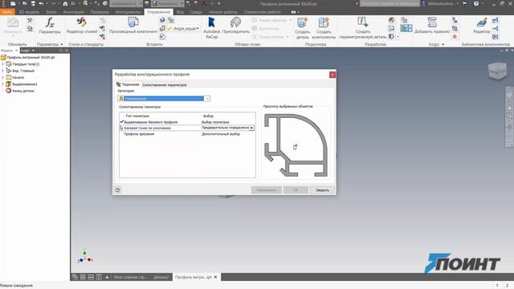Viewport: 514px width, 289px height.
Task: Click the help icon at the dialog bottom-left
Action: coord(118,189)
